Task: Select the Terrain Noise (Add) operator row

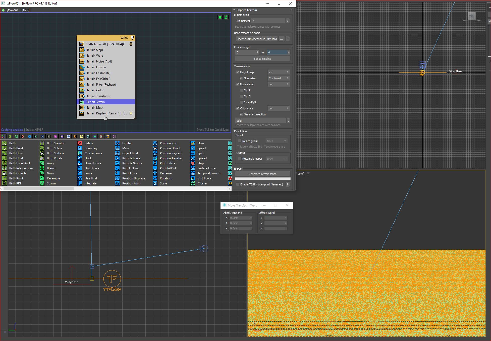Action: tap(106, 61)
